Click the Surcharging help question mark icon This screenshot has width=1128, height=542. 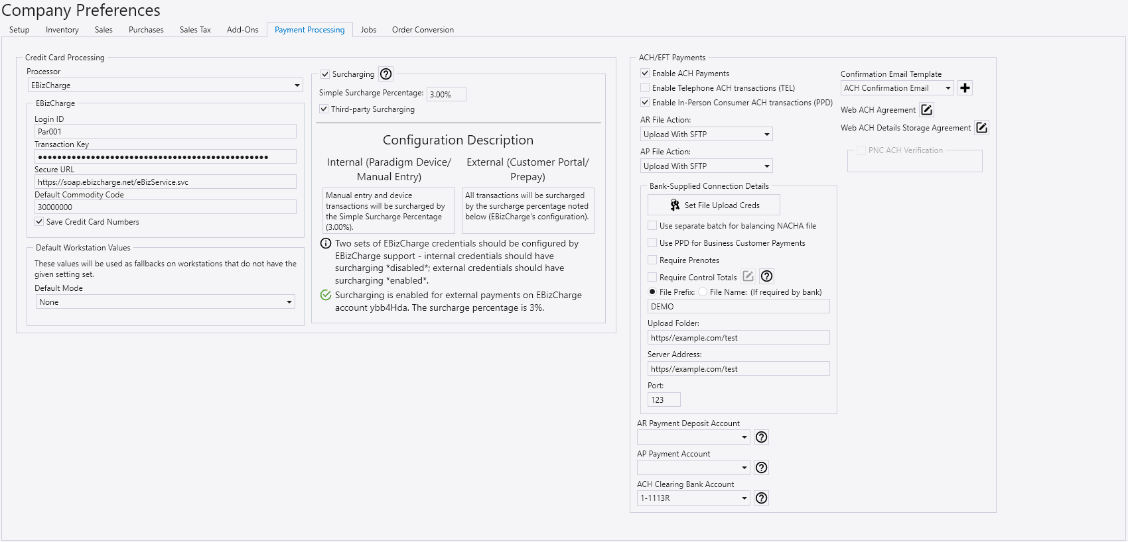pos(386,74)
